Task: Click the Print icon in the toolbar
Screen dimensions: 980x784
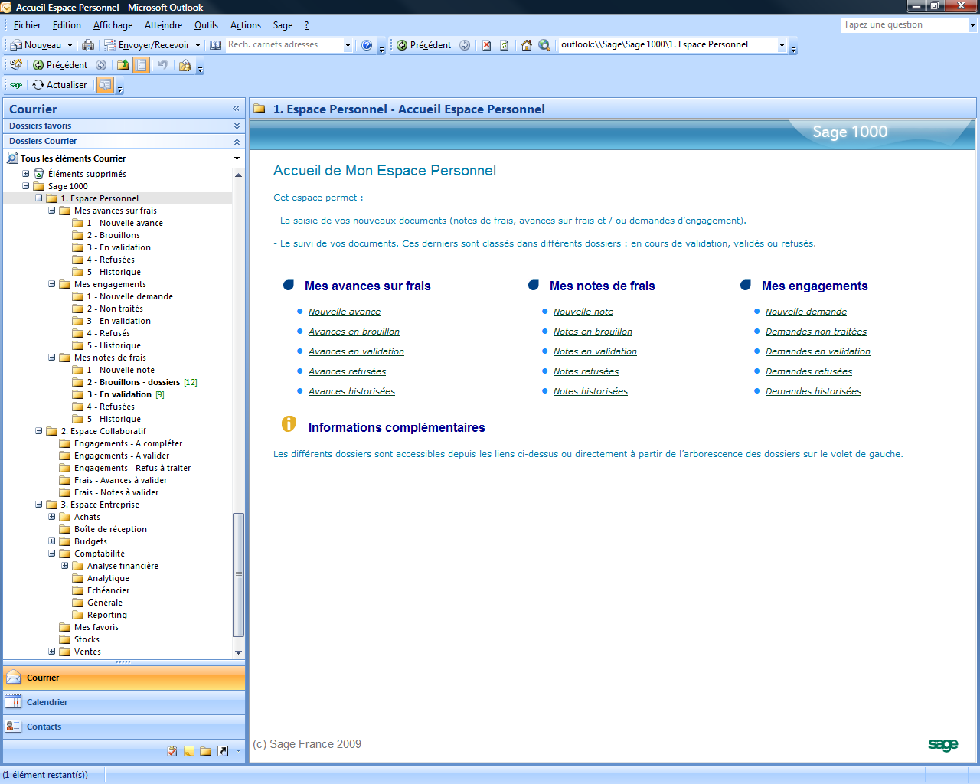Action: tap(88, 45)
